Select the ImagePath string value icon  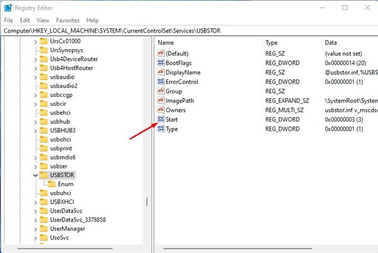click(161, 100)
